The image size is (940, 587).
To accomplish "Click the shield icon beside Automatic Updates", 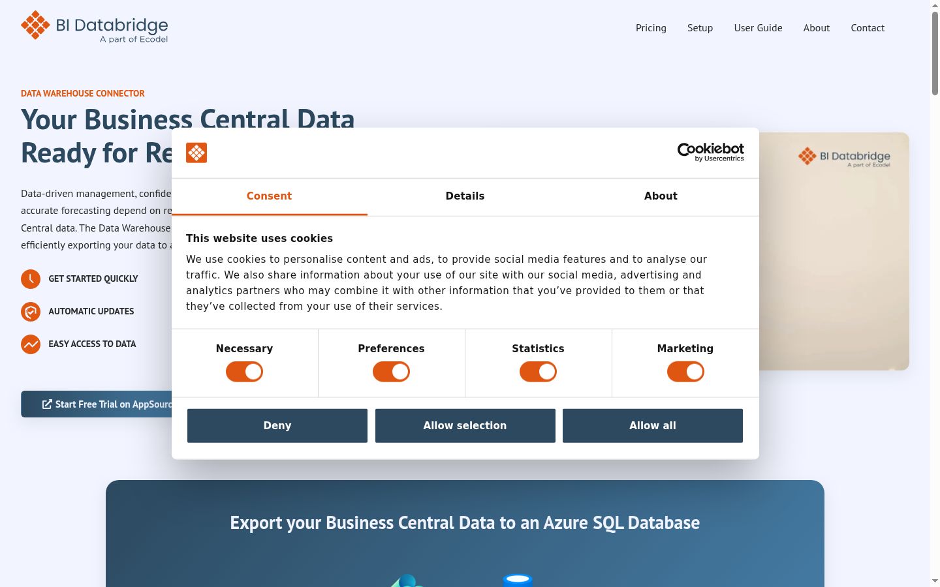I will pos(31,312).
